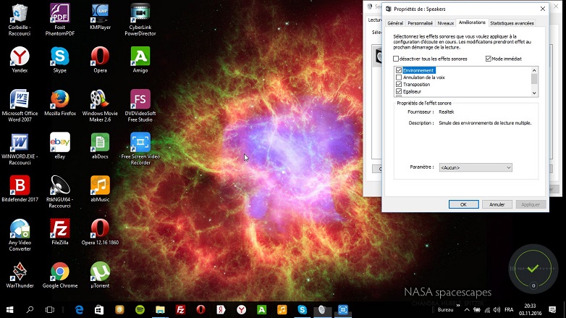The height and width of the screenshot is (318, 566).
Task: Select the Google Chrome desktop icon
Action: [60, 275]
